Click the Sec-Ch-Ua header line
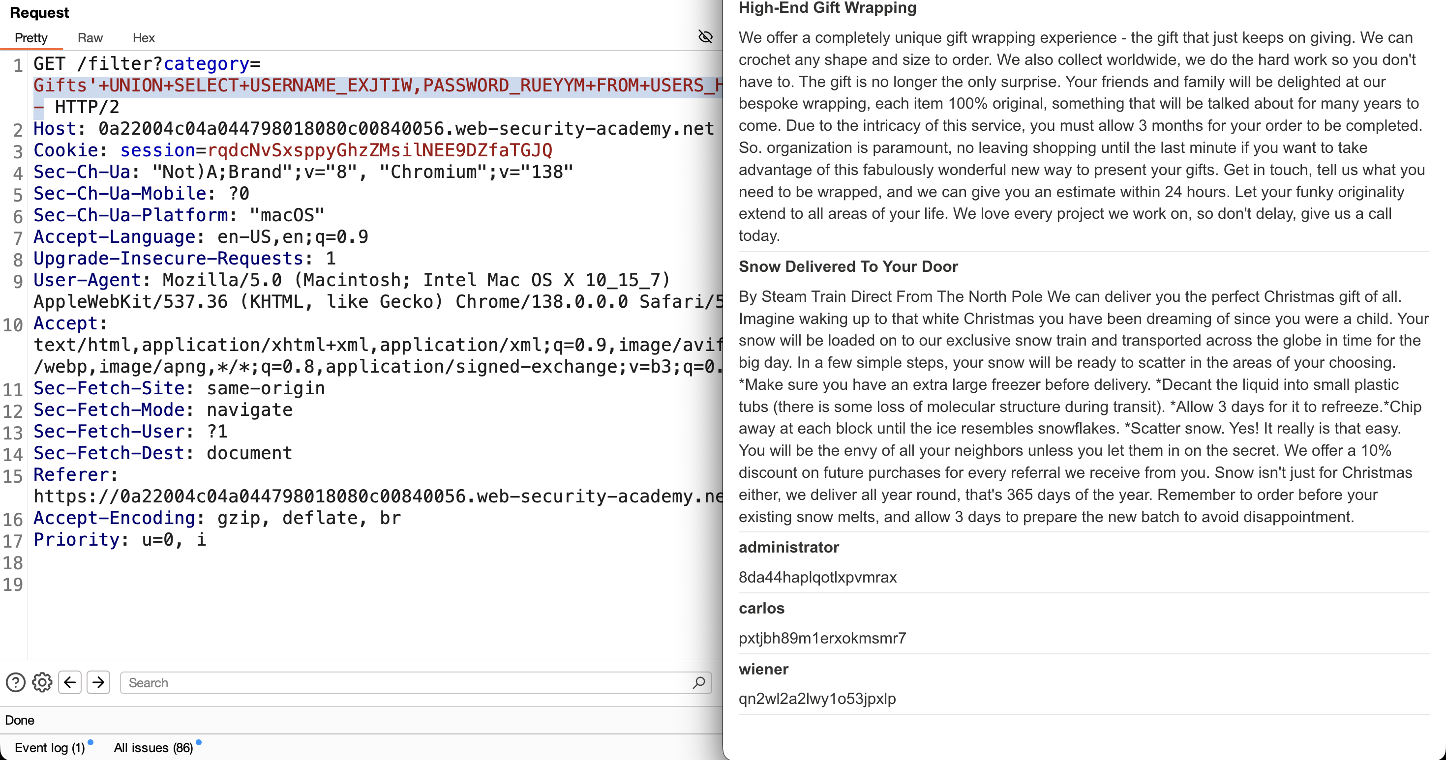 (x=303, y=172)
